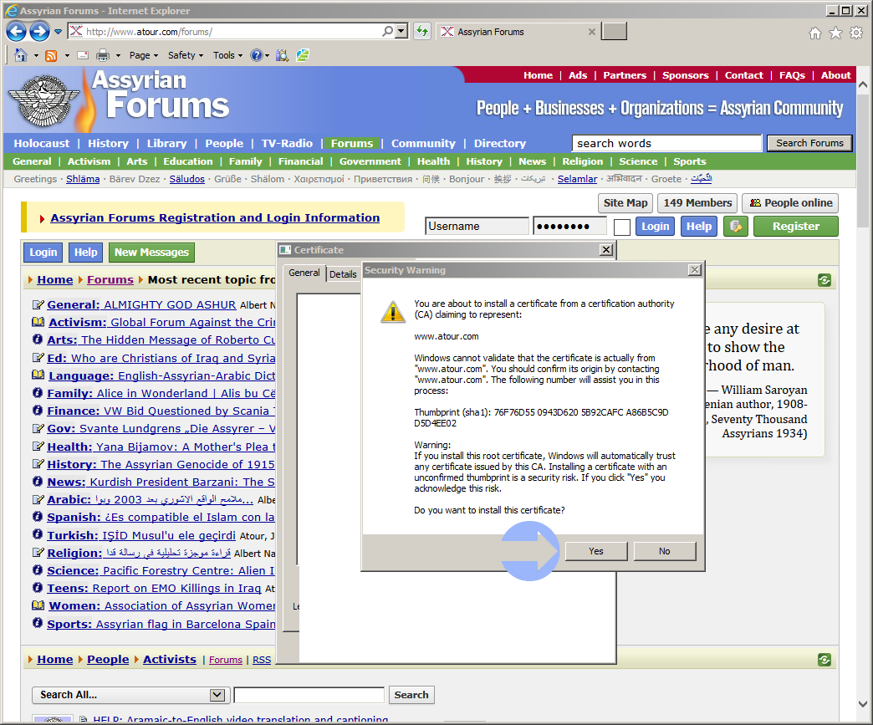Click the RSS link in Activists bar

(262, 660)
